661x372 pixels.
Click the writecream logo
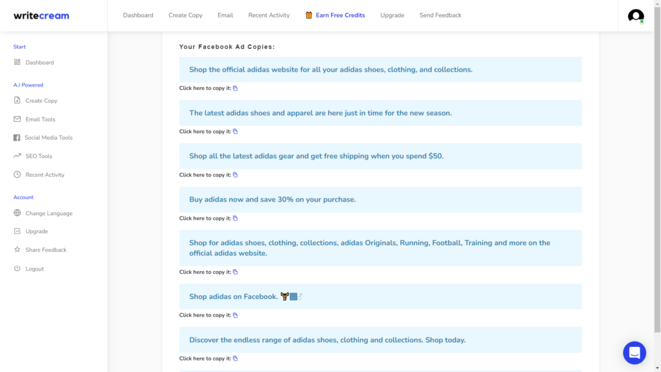(41, 15)
